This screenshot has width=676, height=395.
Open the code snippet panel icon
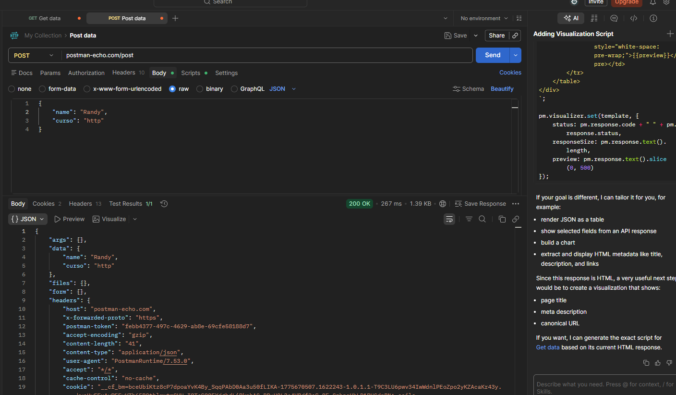[633, 18]
